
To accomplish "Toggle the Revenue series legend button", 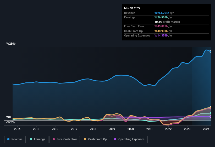I will click(x=15, y=140).
